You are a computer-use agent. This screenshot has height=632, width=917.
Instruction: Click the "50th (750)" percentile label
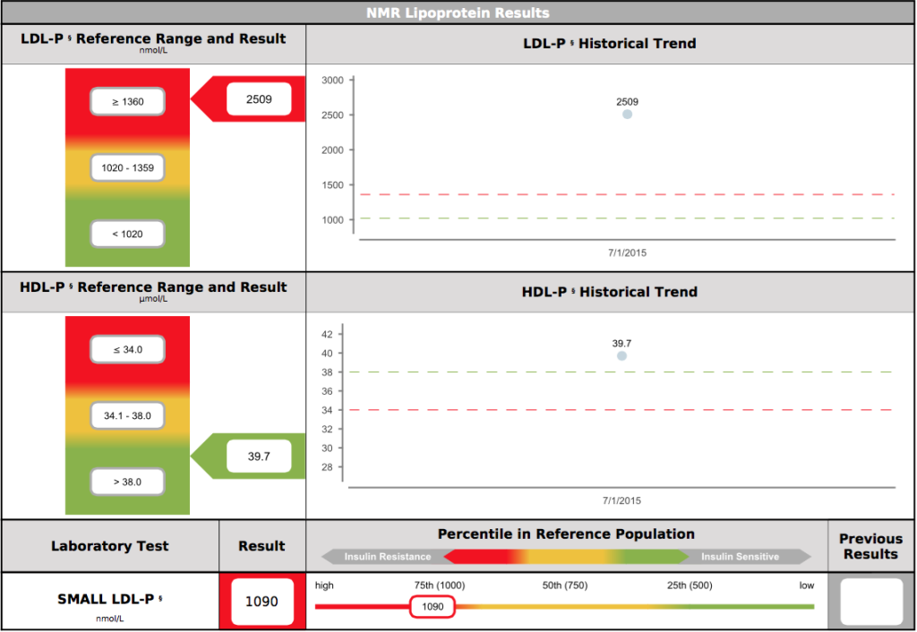(565, 585)
